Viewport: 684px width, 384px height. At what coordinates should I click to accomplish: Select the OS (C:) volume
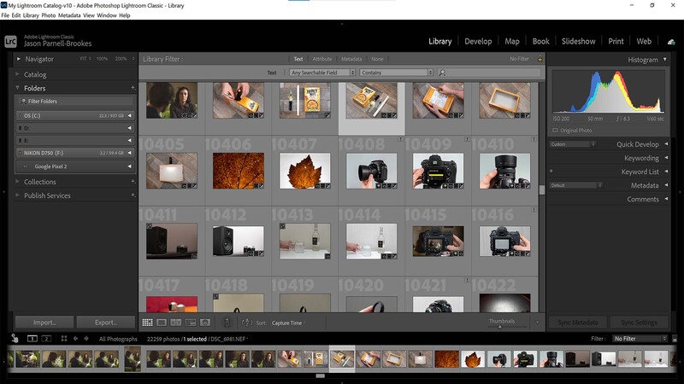pos(75,115)
